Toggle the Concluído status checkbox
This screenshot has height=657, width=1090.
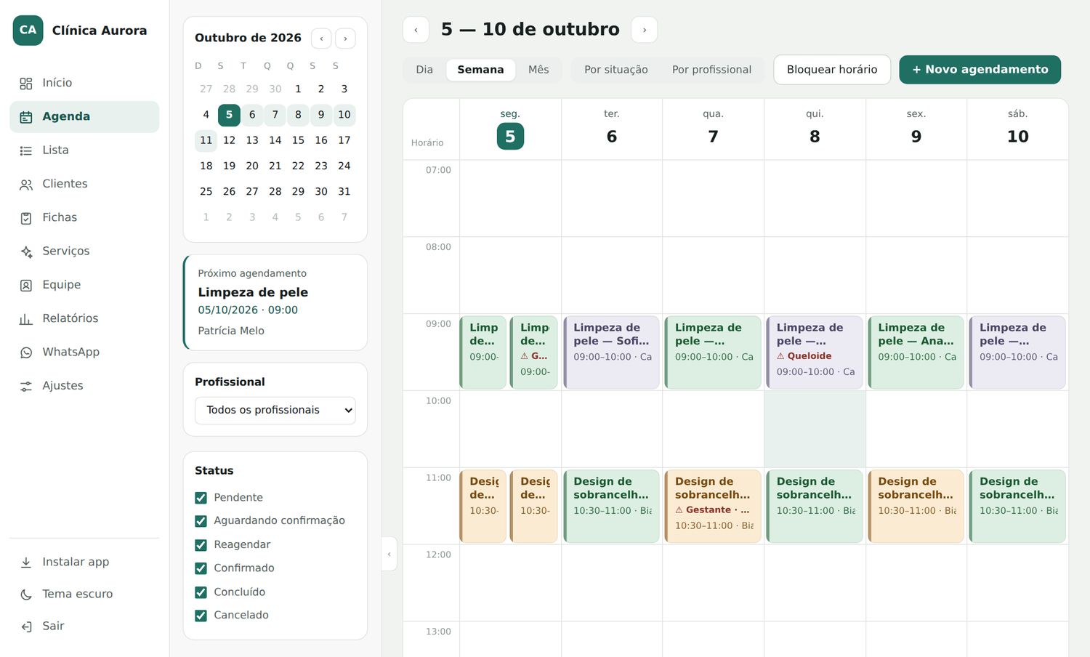(201, 592)
